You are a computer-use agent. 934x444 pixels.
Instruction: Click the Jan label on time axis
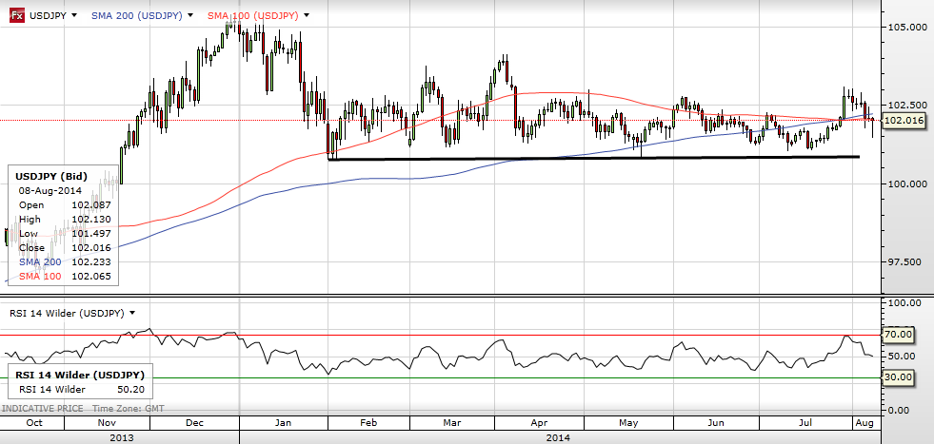283,422
